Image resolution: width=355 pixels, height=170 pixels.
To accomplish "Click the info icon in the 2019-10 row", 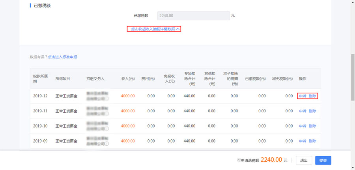I will pyautogui.click(x=107, y=129).
